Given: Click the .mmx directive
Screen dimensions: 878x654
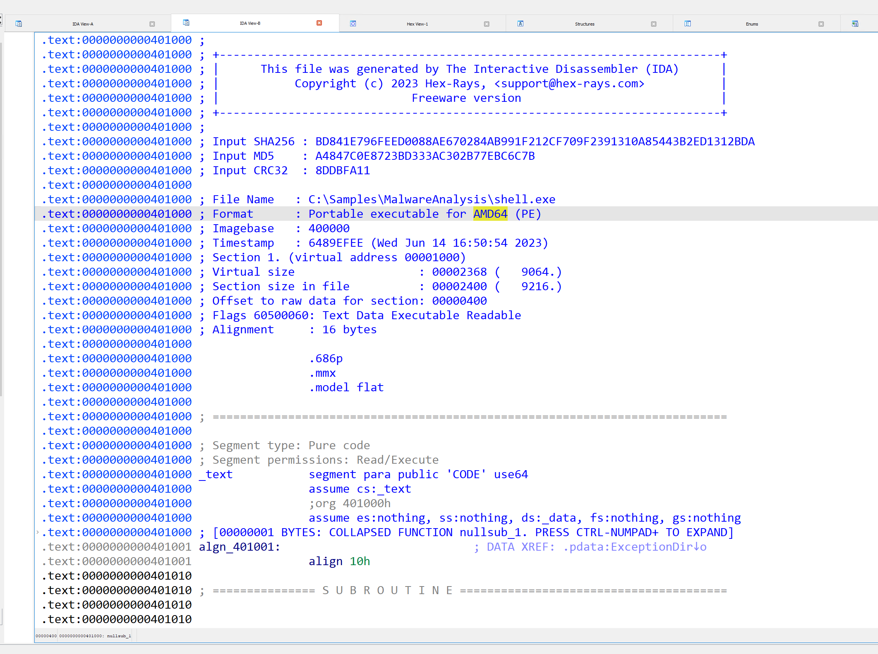Looking at the screenshot, I should pos(322,373).
